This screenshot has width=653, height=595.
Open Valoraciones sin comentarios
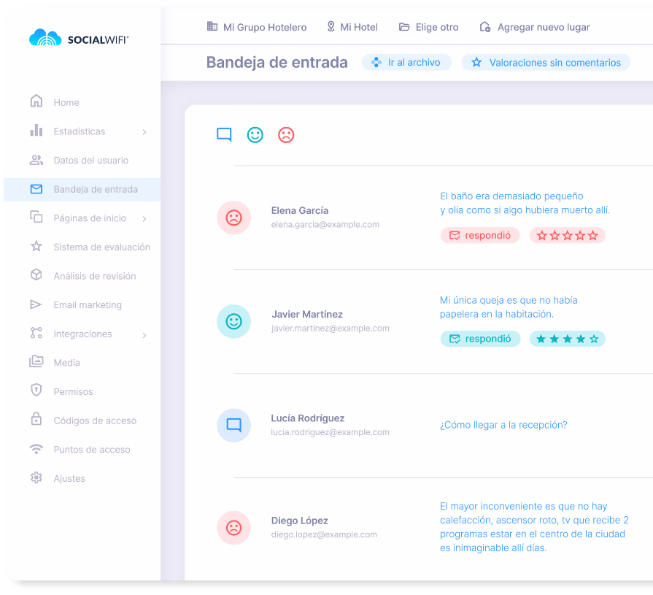(x=546, y=63)
